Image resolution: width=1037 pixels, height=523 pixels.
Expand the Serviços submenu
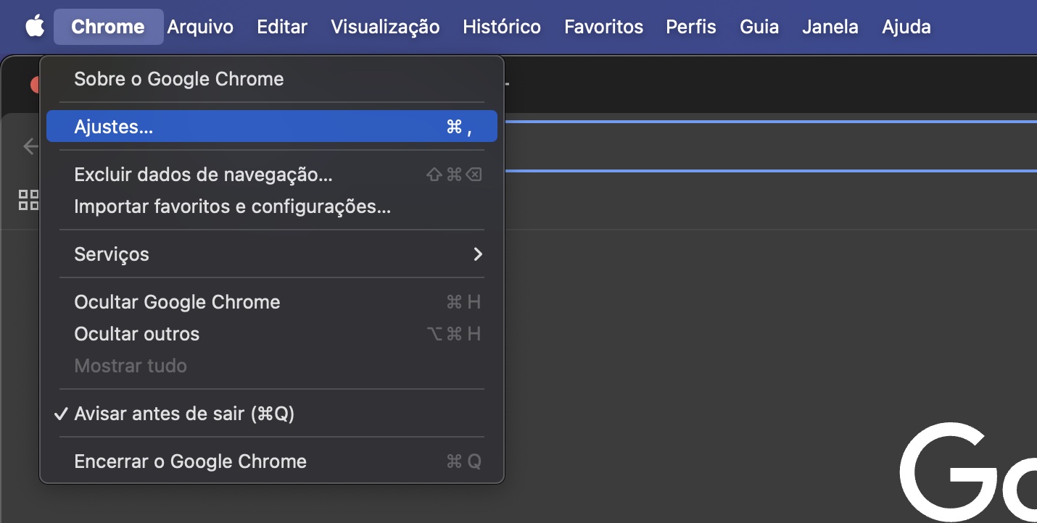pyautogui.click(x=272, y=254)
